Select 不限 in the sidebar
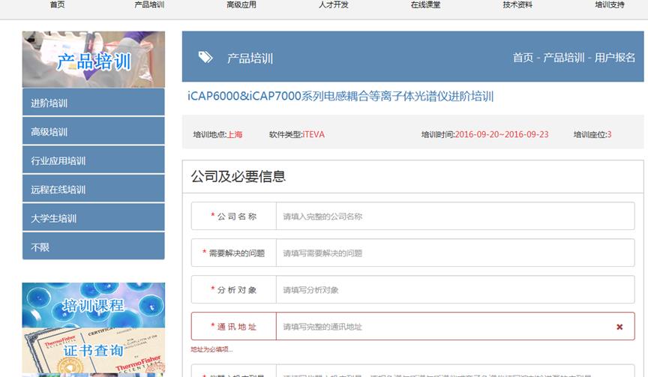The image size is (648, 377). point(94,246)
